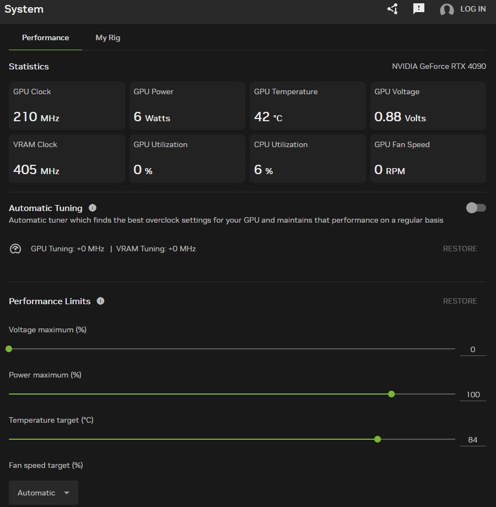Click the Temperature target value field
Viewport: 496px width, 507px height.
coord(472,440)
